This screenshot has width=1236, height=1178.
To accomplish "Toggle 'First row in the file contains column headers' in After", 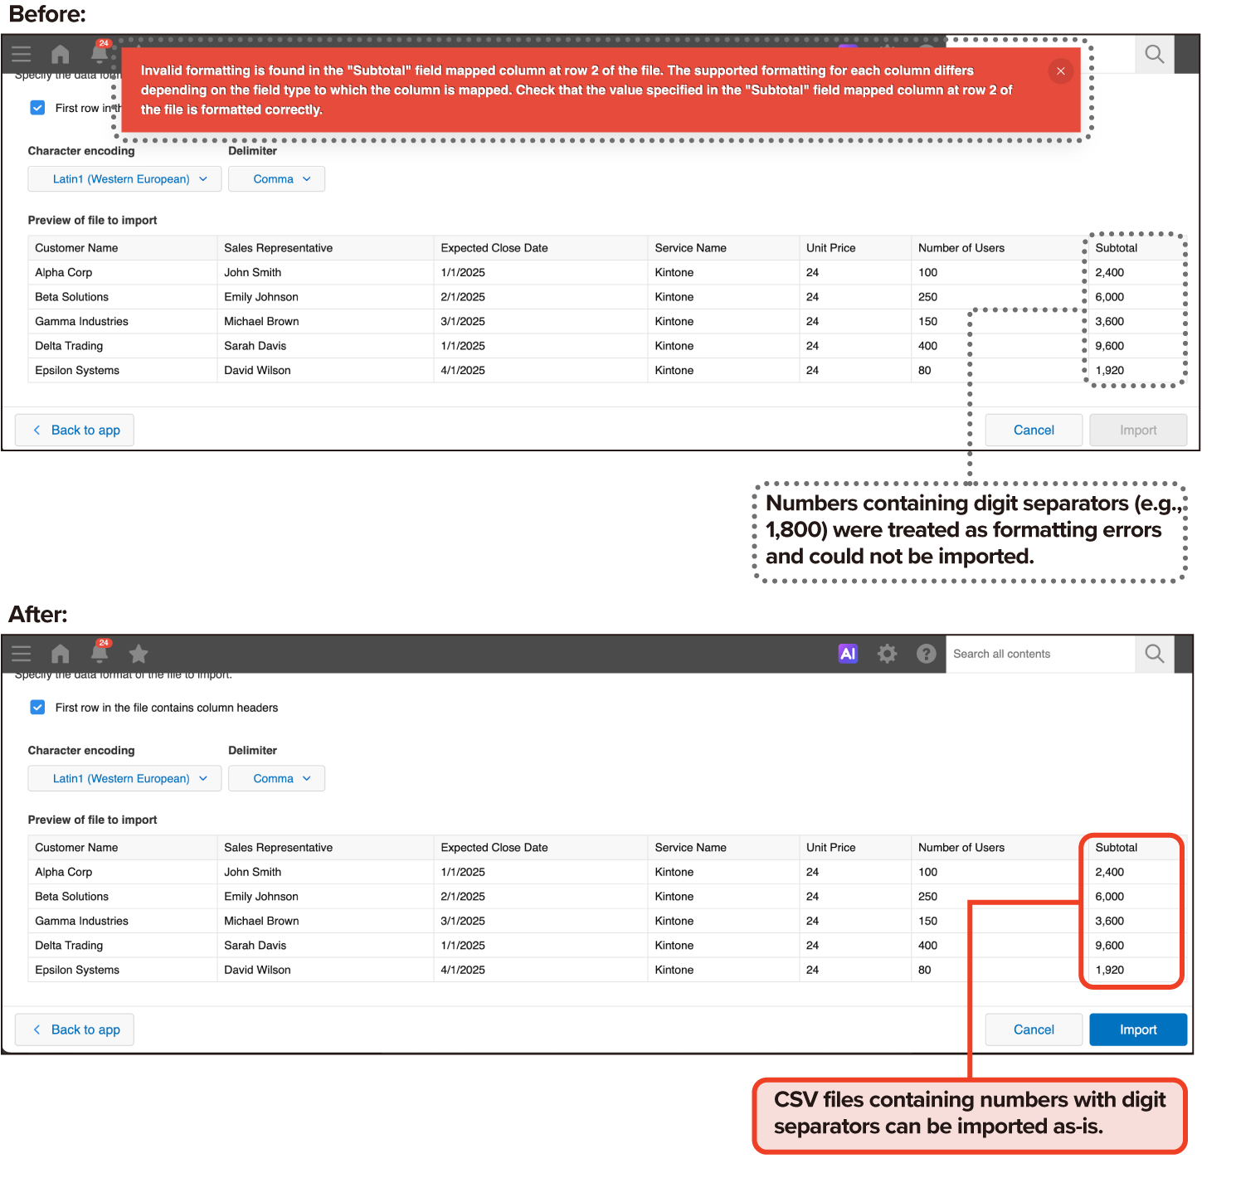I will (37, 708).
